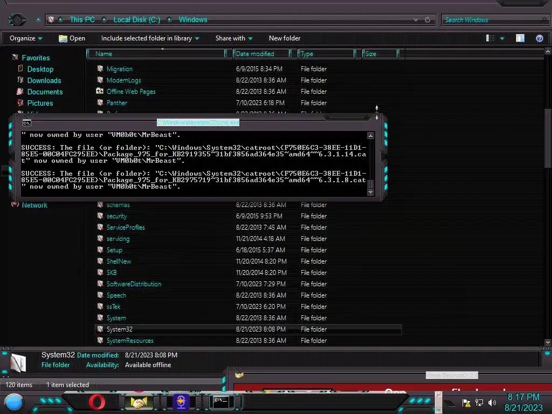Open Opera browser from taskbar

pos(97,402)
